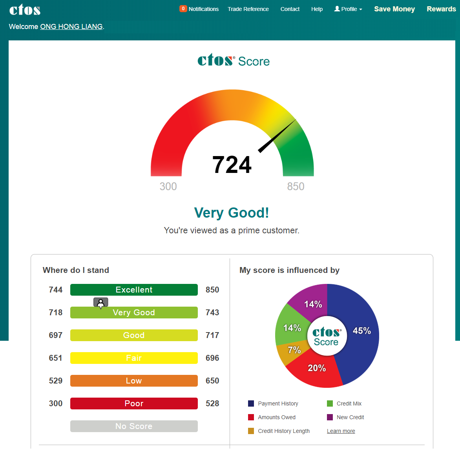The height and width of the screenshot is (458, 460).
Task: Click the 529 lower bound of Low
Action: (x=55, y=381)
